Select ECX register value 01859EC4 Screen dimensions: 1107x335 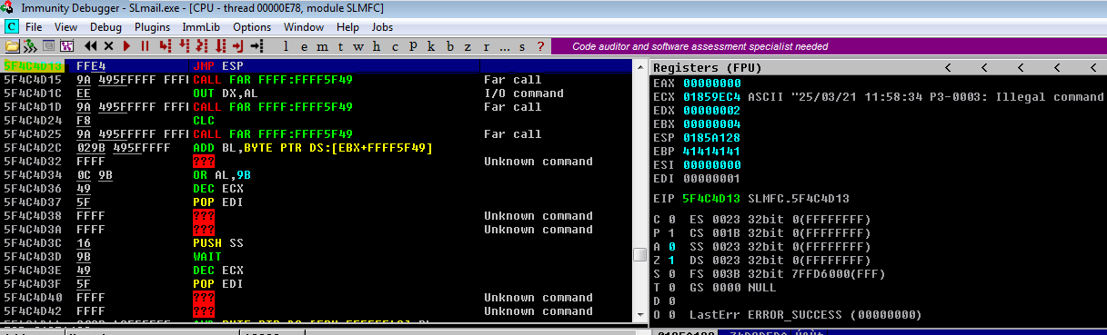(712, 96)
